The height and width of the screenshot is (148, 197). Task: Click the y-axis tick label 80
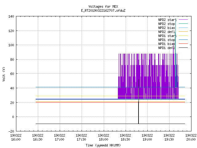(12, 60)
